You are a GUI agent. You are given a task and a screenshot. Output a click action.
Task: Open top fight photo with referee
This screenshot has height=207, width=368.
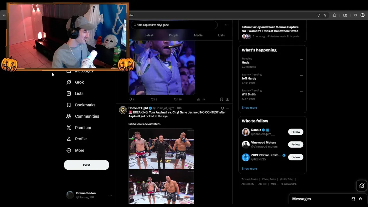coord(161,149)
